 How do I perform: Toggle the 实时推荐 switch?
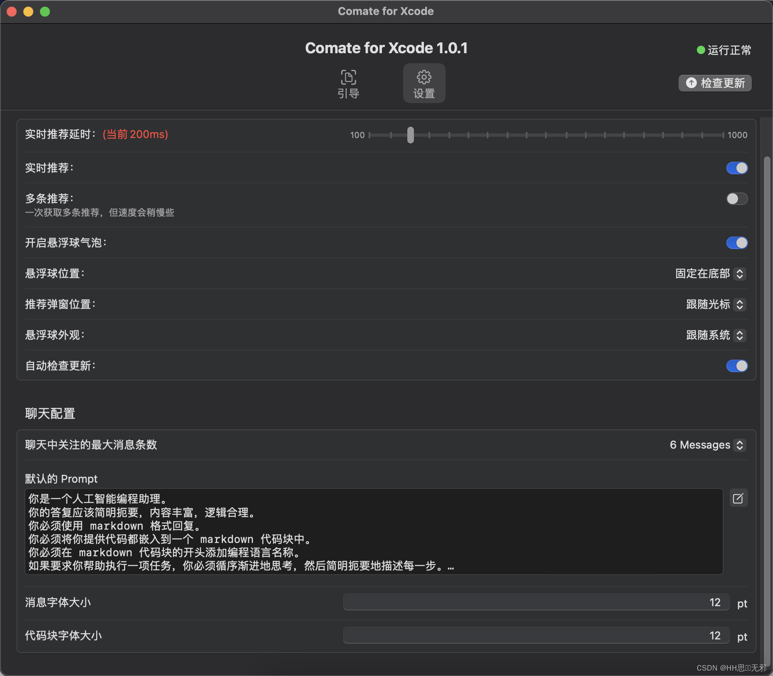point(737,168)
